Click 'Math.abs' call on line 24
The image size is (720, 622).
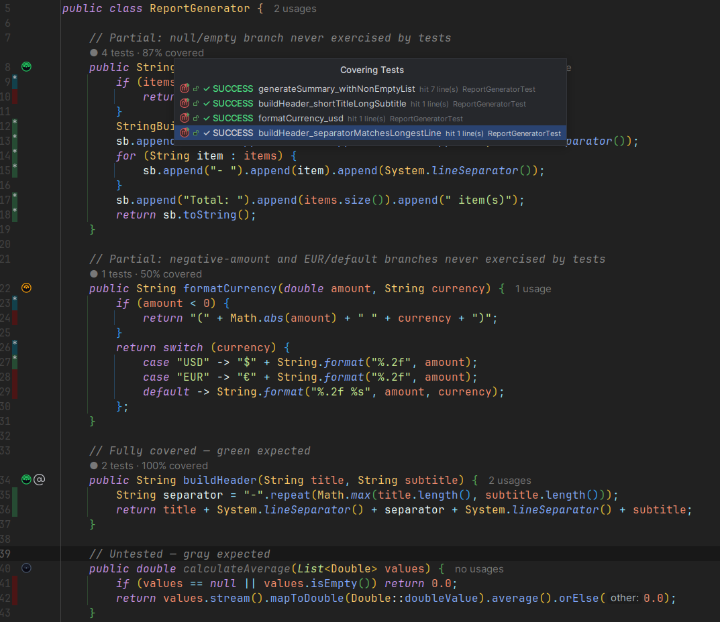pos(257,318)
